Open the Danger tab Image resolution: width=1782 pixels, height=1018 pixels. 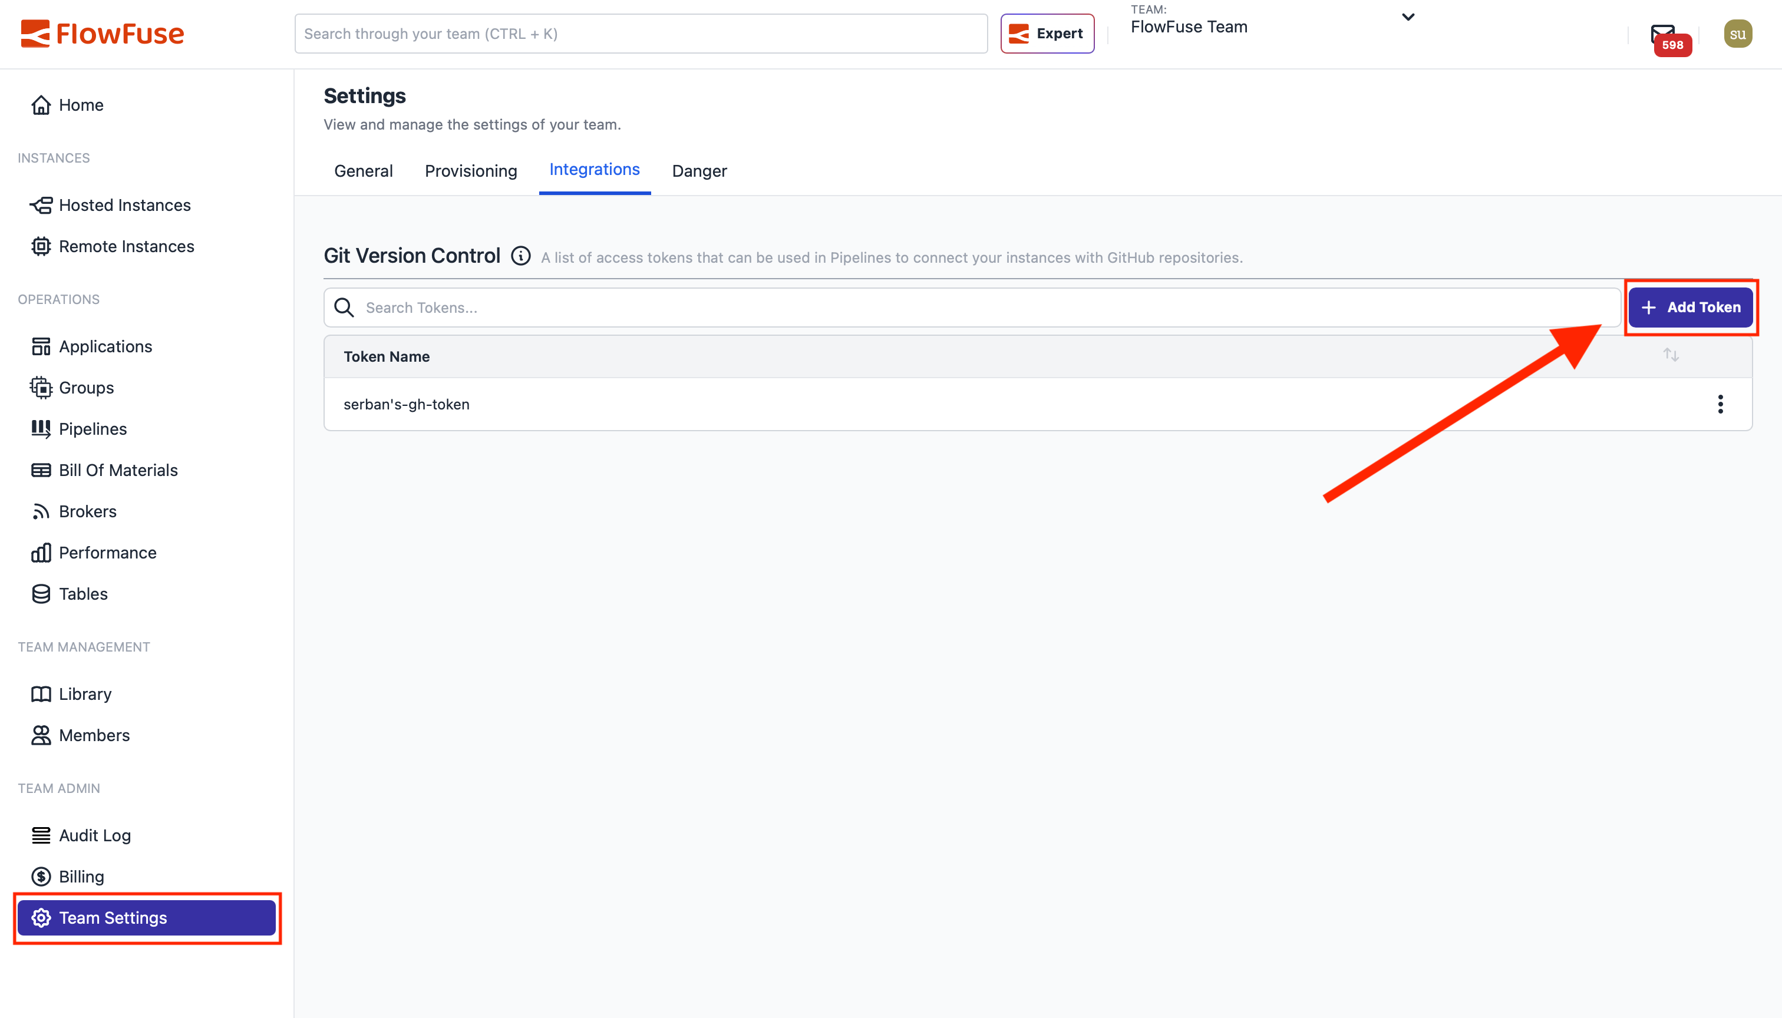[699, 171]
